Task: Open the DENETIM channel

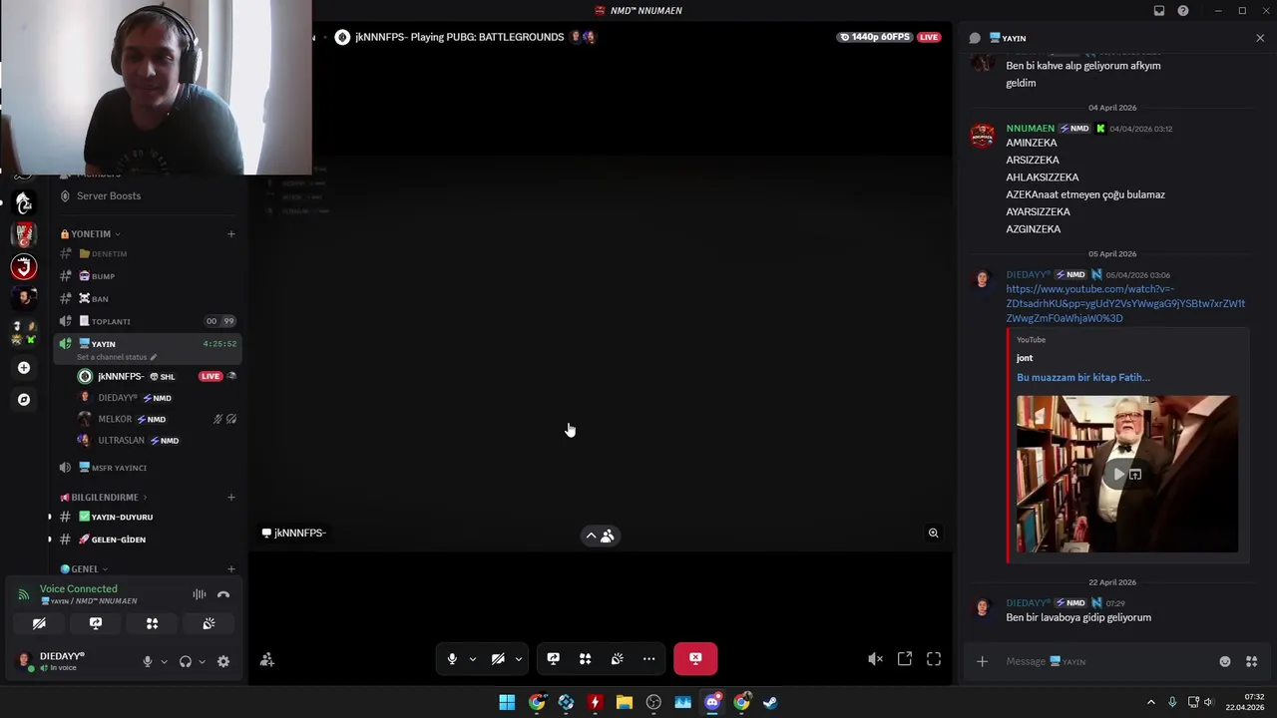Action: click(148, 254)
